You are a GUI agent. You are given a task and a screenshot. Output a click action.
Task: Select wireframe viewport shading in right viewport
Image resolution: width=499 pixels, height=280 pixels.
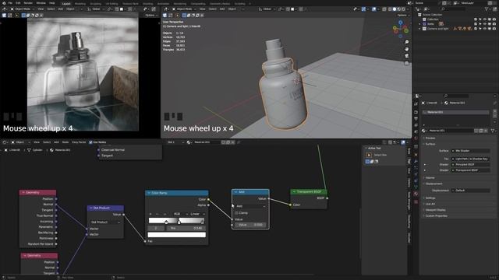pos(390,9)
